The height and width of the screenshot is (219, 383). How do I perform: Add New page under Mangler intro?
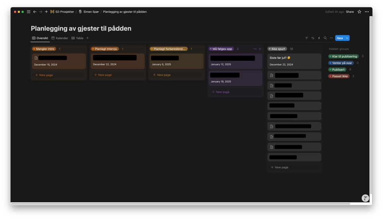44,75
